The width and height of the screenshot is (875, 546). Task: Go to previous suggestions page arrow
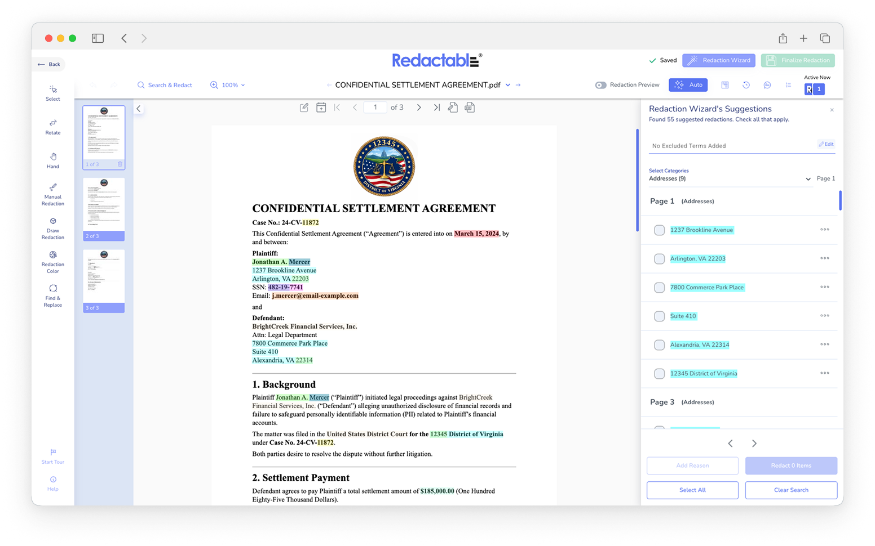click(x=730, y=444)
